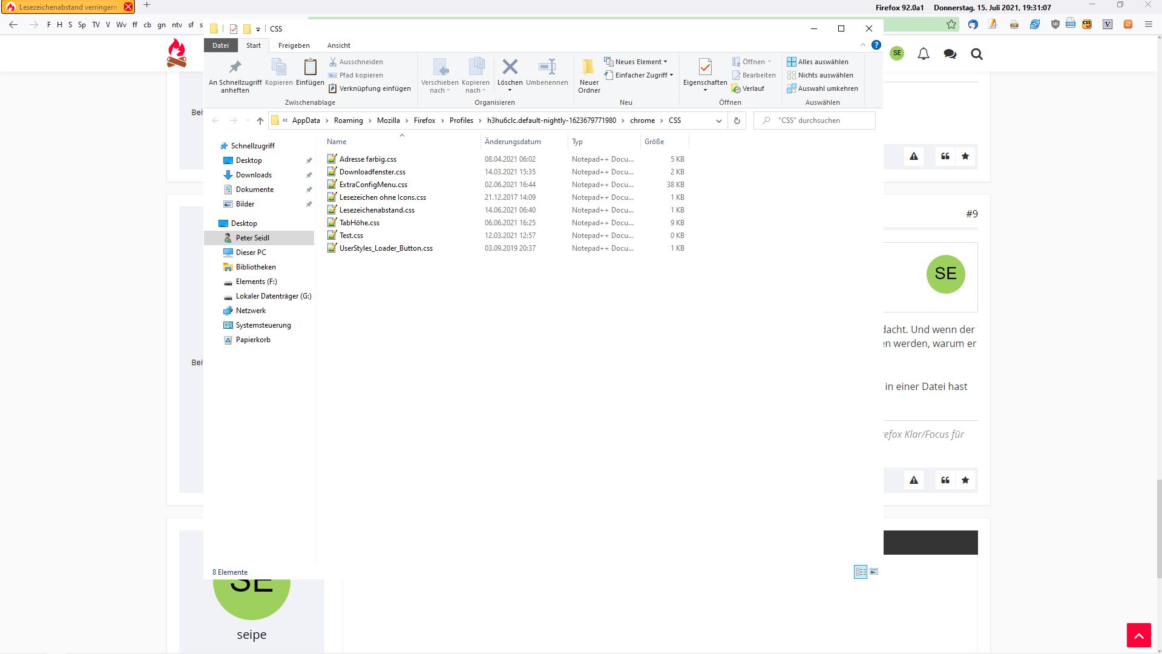The width and height of the screenshot is (1162, 654).
Task: Open the Ansicht ribbon tab
Action: click(338, 45)
